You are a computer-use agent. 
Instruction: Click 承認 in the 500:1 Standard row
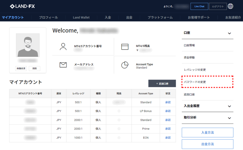(168, 102)
